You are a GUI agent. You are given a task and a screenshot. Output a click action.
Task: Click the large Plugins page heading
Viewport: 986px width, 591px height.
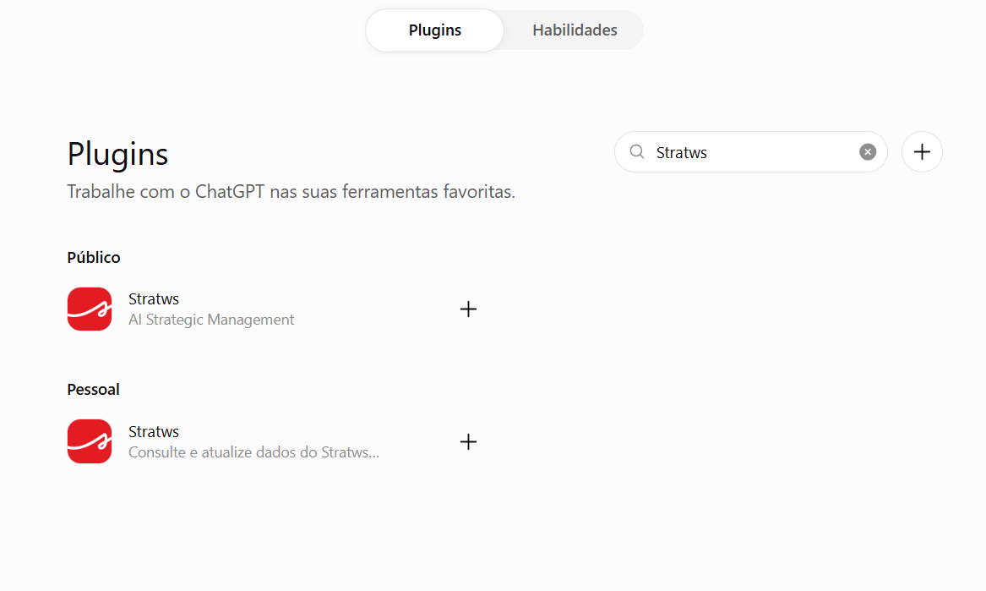[x=117, y=154]
